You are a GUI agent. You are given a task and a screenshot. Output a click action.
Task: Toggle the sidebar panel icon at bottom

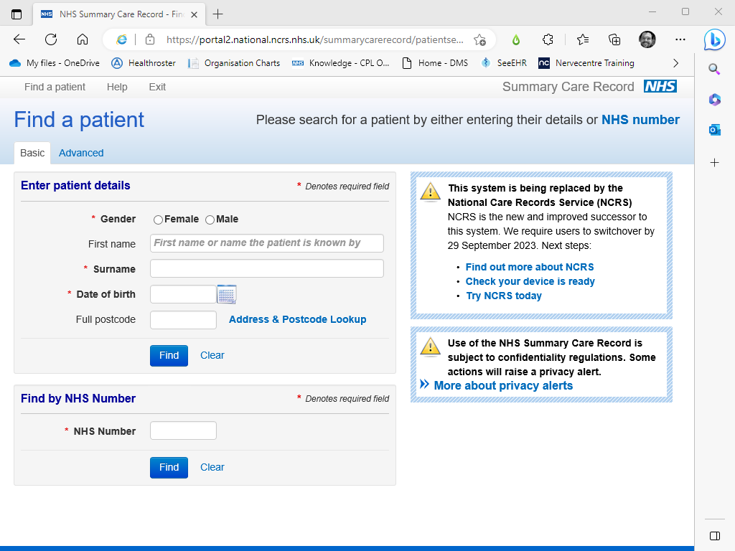714,536
